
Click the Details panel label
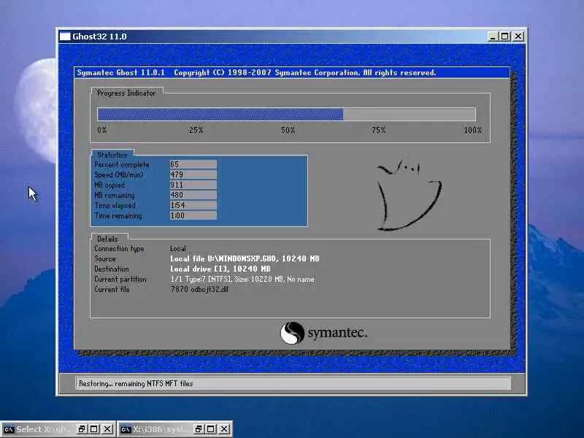point(107,239)
